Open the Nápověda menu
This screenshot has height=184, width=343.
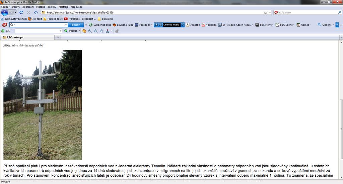[77, 7]
